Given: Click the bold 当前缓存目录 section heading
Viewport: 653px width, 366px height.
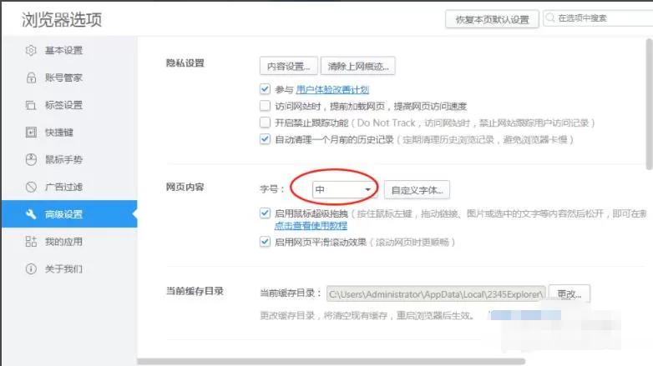Looking at the screenshot, I should (x=195, y=291).
